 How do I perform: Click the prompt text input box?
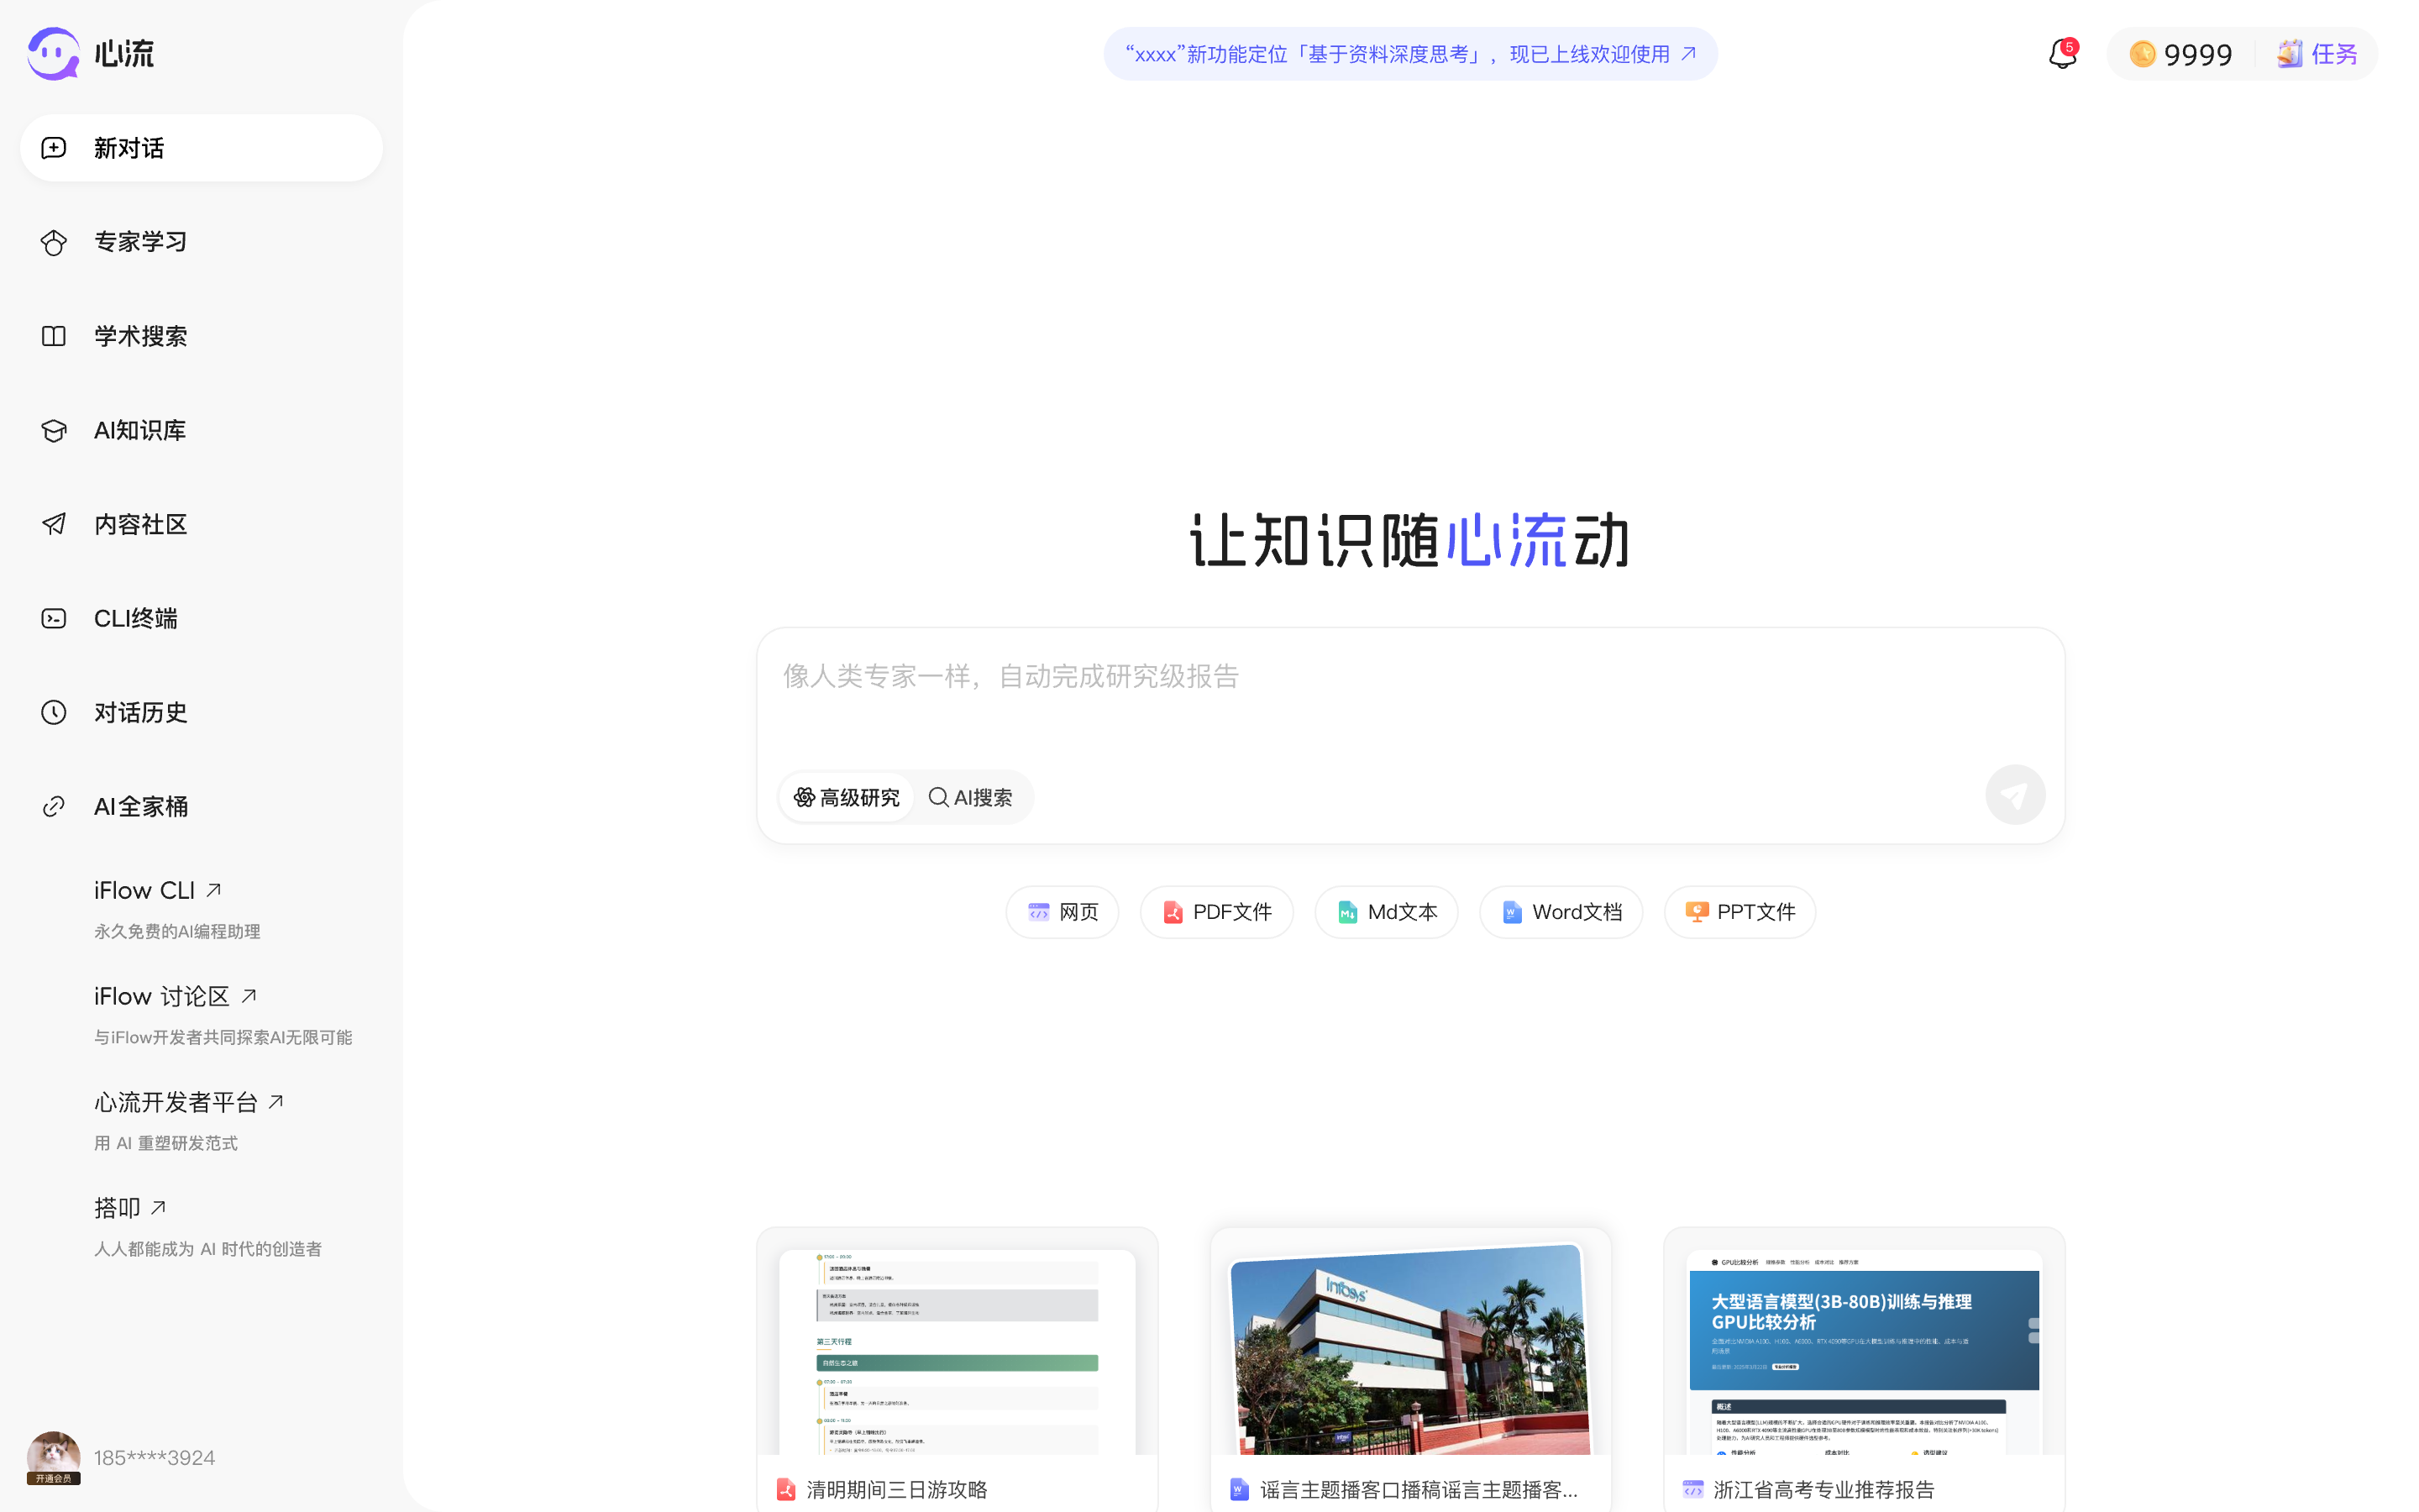click(x=1409, y=695)
